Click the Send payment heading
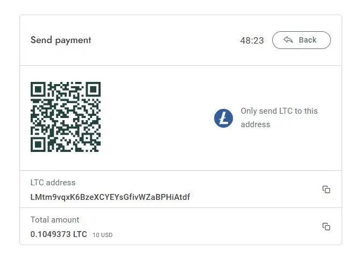This screenshot has width=361, height=264. click(x=61, y=40)
